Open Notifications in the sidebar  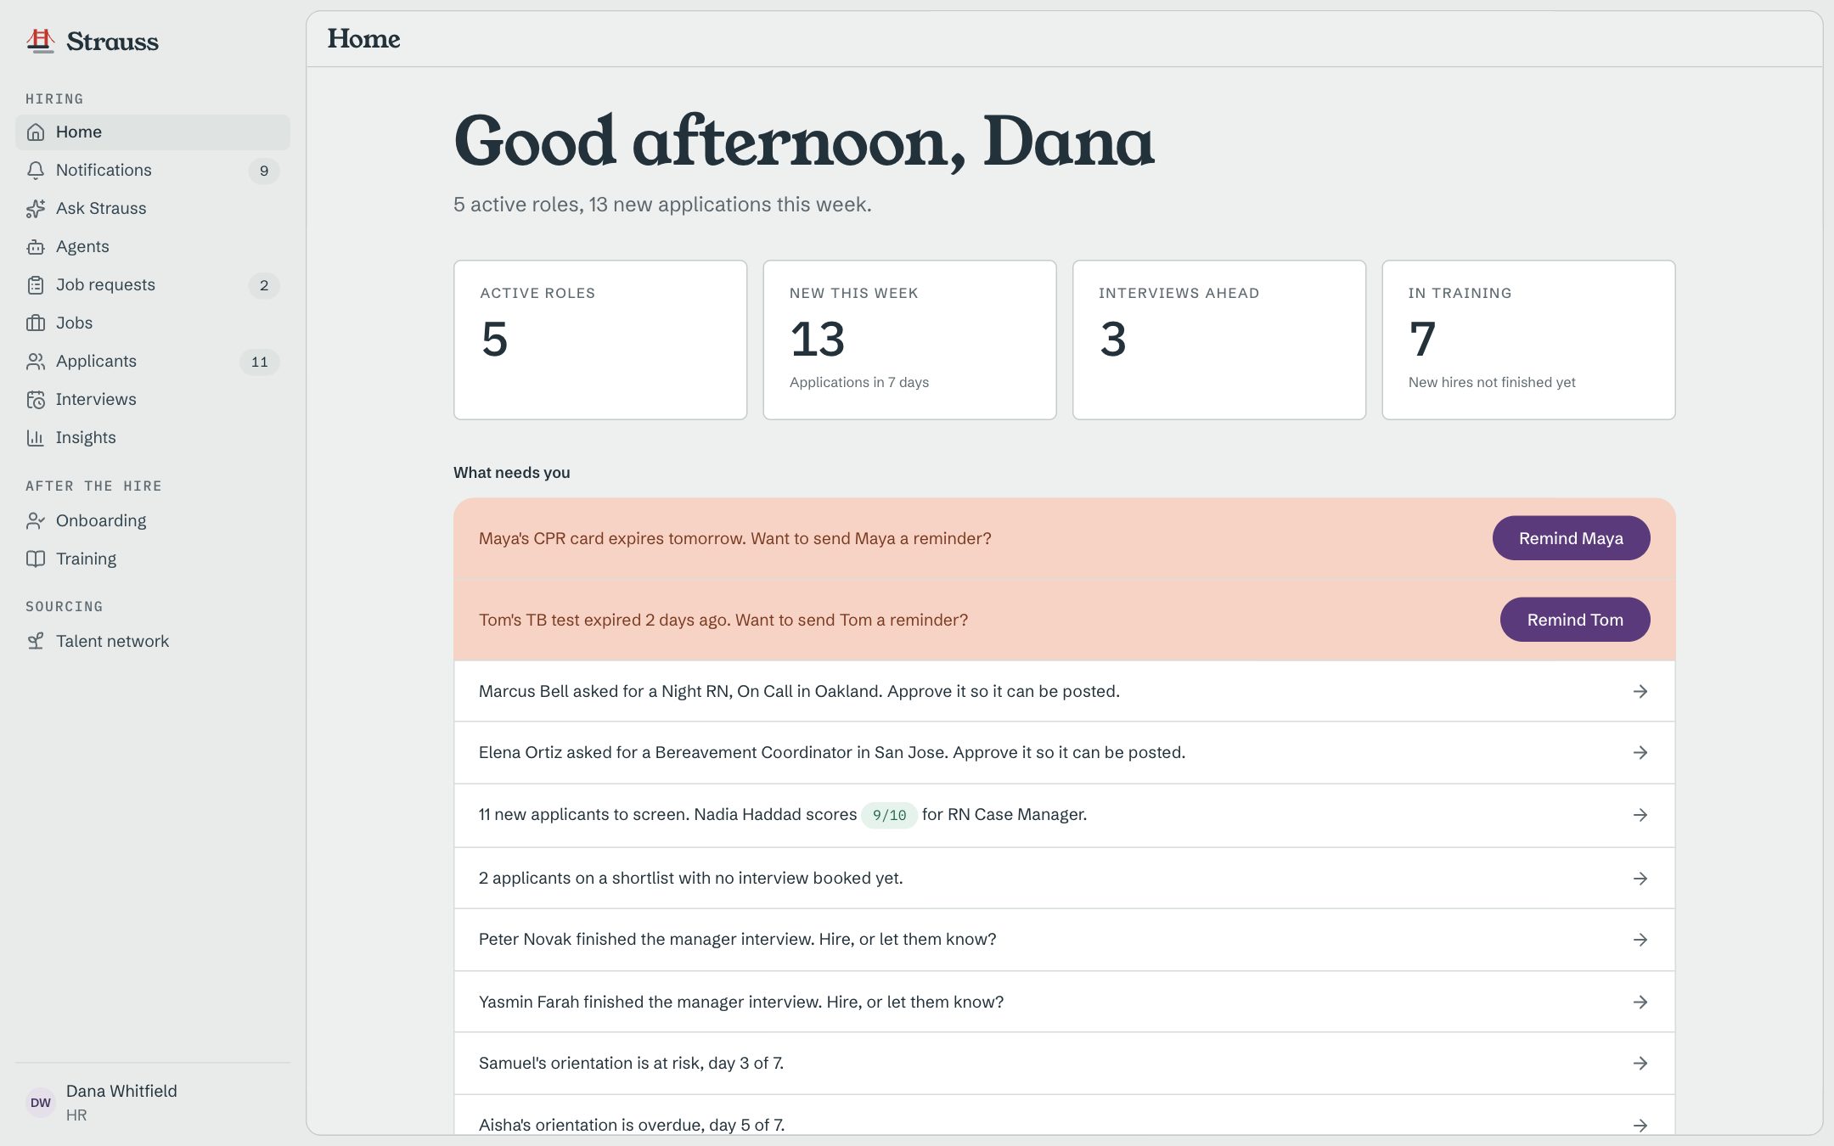point(153,171)
